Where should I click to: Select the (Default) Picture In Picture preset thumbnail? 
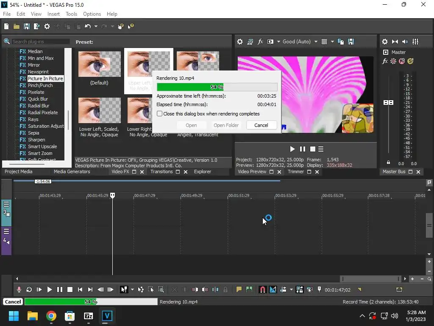99,64
